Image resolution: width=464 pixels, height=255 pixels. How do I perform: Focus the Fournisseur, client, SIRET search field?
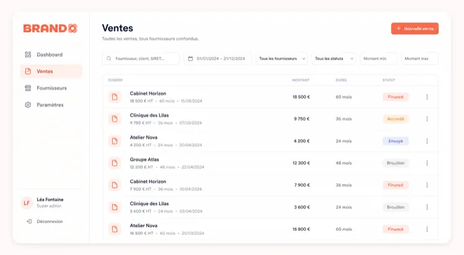pos(141,58)
